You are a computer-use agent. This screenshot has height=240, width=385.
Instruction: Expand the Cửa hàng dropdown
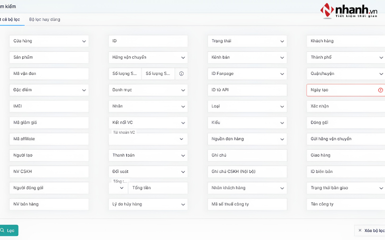[x=49, y=41]
